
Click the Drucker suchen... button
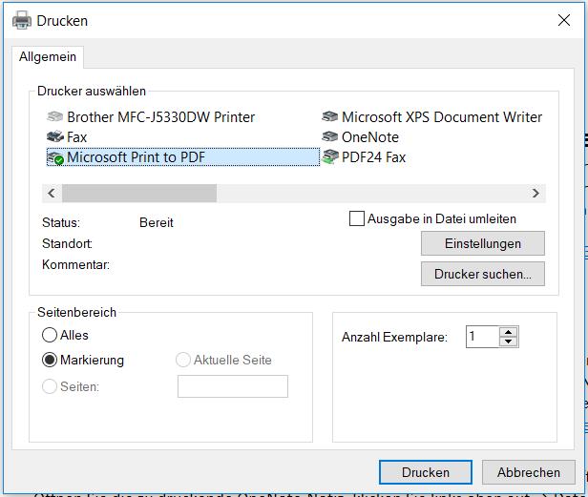[483, 274]
